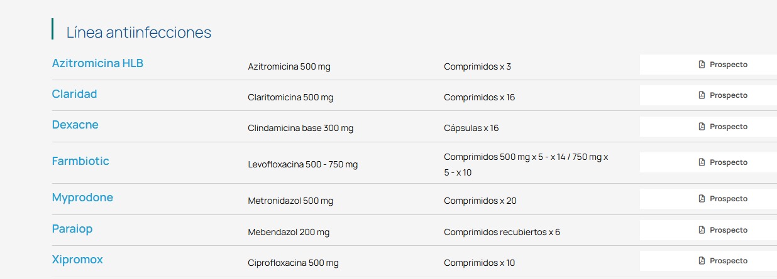Click the PDF icon in Azitromicina HLB row
Viewport: 777px width, 279px height.
702,65
